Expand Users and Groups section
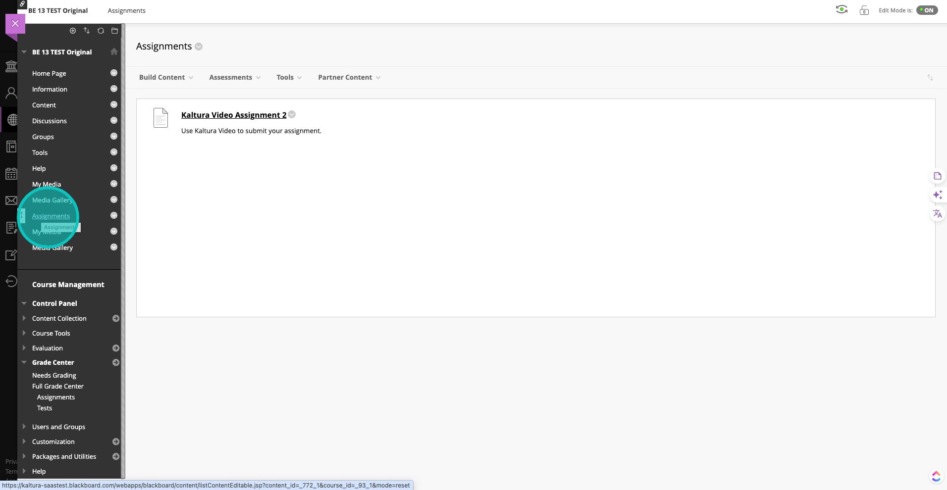Viewport: 947px width, 490px height. [x=24, y=427]
